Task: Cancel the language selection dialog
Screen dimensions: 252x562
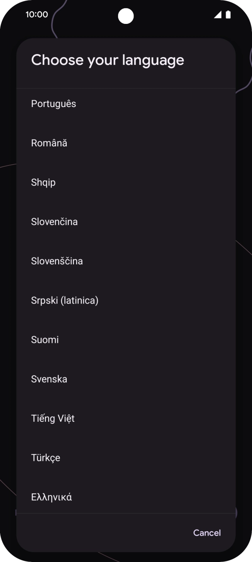Action: click(x=207, y=533)
